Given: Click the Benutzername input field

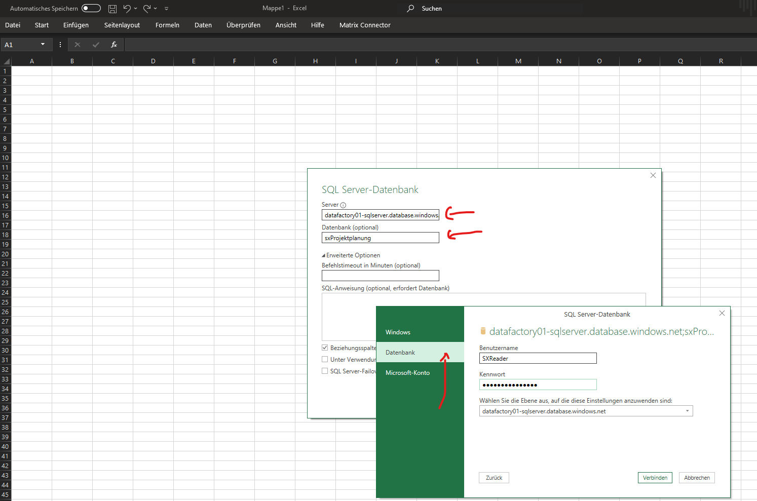Looking at the screenshot, I should pos(538,358).
